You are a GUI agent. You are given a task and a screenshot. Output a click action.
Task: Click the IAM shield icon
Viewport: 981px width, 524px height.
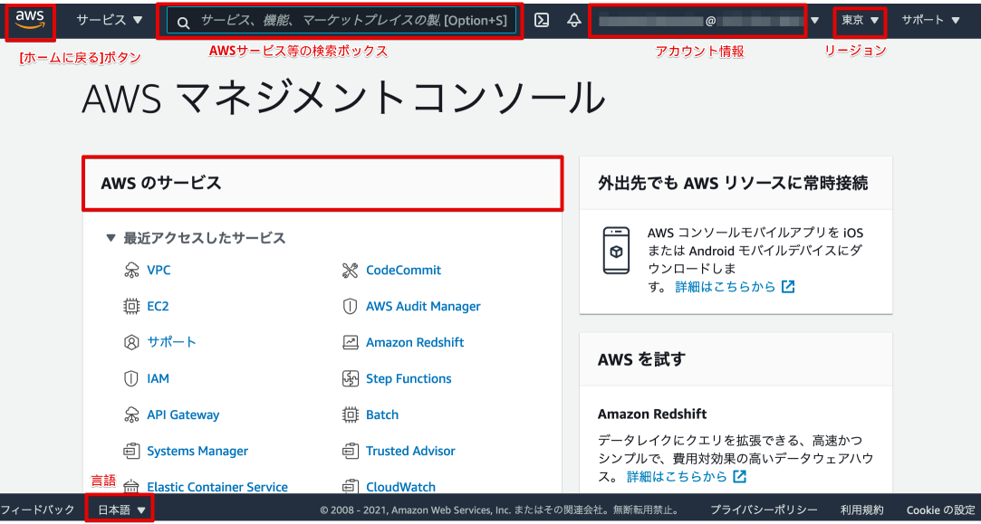pos(131,379)
